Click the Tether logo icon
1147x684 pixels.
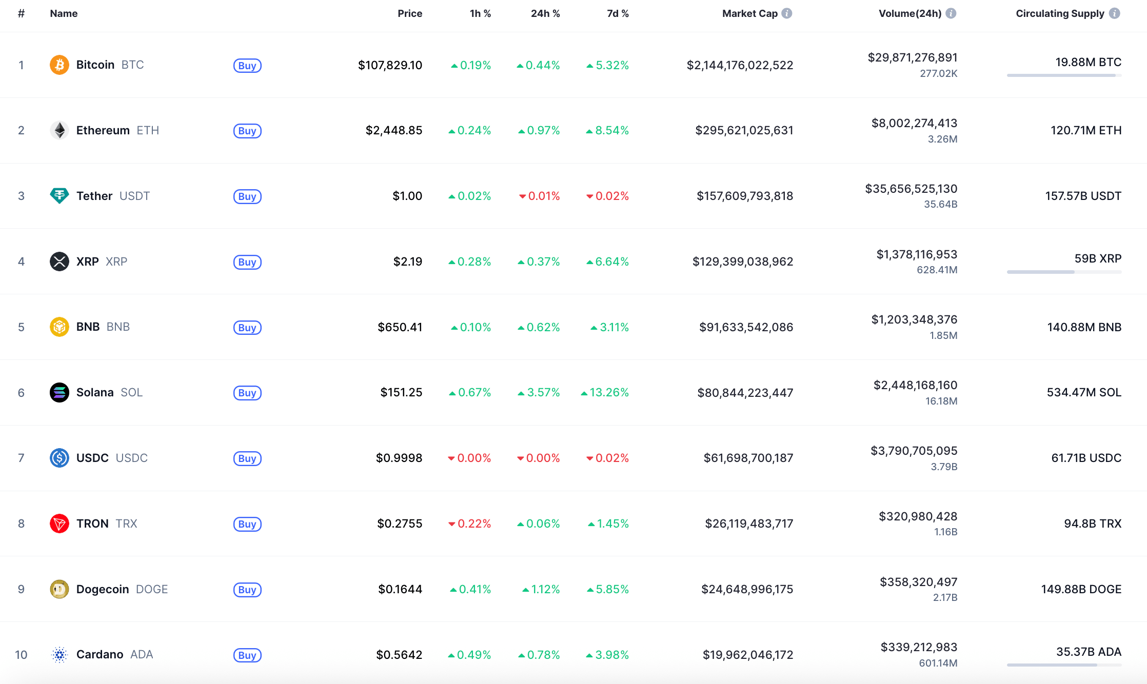click(x=60, y=196)
